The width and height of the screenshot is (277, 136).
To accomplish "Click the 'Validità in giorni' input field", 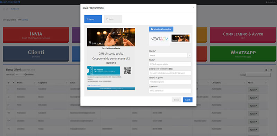I will [170, 82].
